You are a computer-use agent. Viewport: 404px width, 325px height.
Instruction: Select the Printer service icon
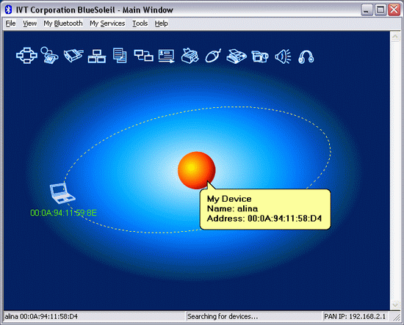[190, 56]
